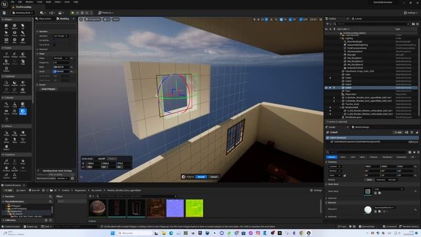Select the Cone shape tool
Viewport: 421px width, 237px height.
click(6, 34)
